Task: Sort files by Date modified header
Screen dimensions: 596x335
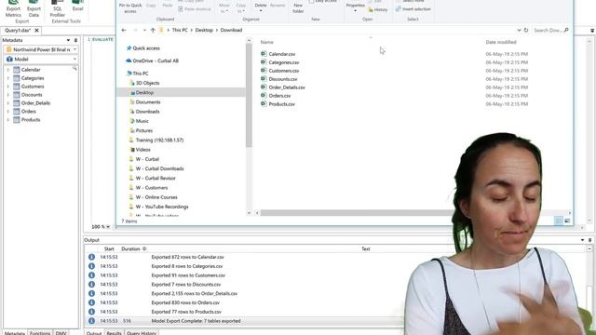Action: [501, 42]
